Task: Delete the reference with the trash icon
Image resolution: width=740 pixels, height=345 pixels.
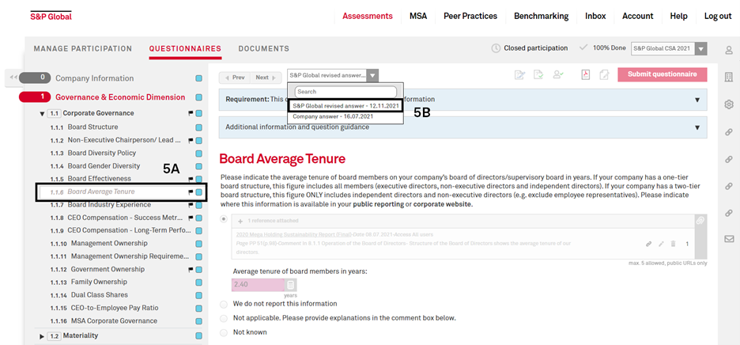Action: tap(674, 244)
